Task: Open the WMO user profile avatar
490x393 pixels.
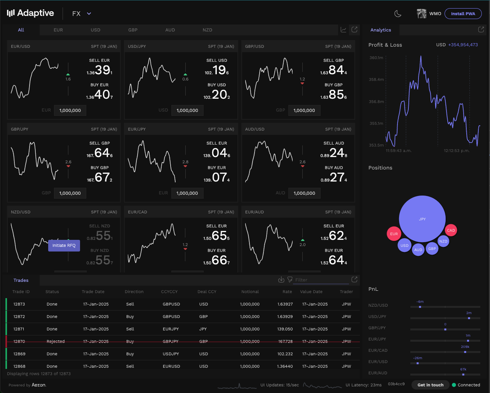Action: point(421,13)
